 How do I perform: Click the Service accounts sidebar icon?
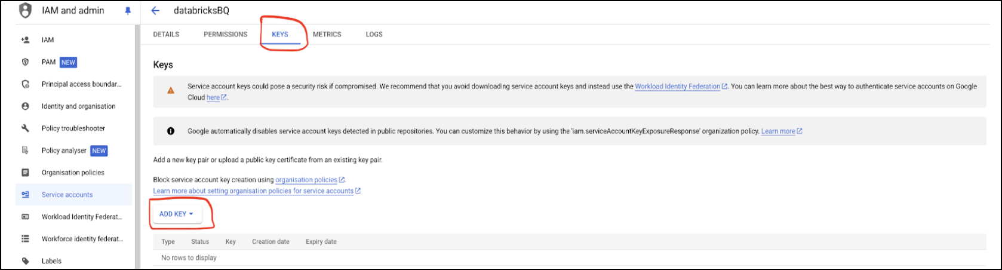25,195
